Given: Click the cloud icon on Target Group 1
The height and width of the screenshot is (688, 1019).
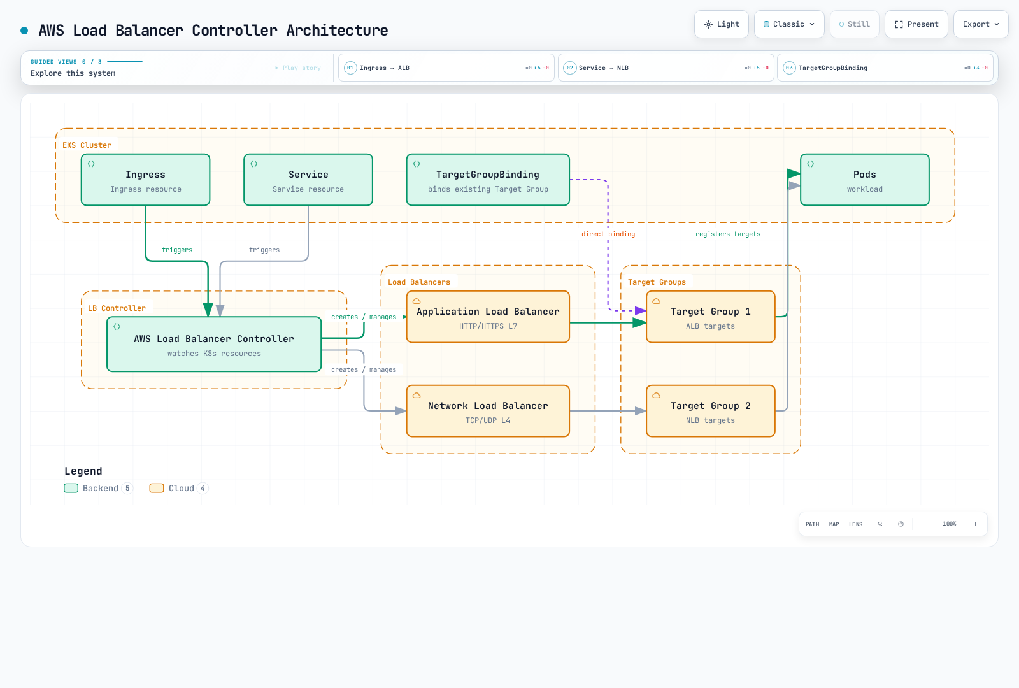Looking at the screenshot, I should [656, 301].
